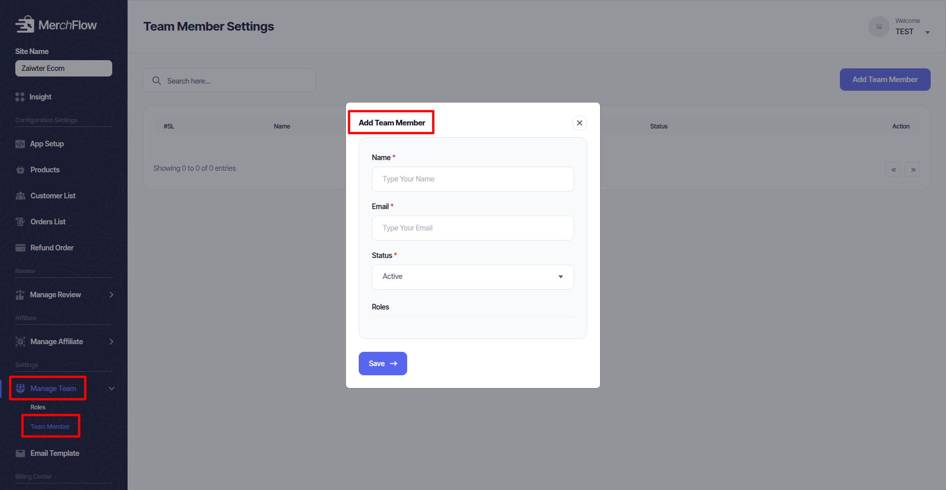Click the Customer List people icon
Viewport: 946px width, 490px height.
tap(20, 196)
